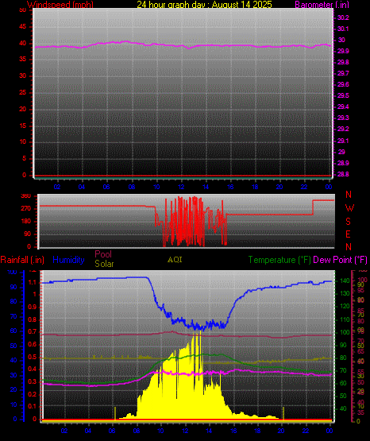The image size is (370, 441).
Task: Click barometer axis value 29.1
Action: point(343,141)
